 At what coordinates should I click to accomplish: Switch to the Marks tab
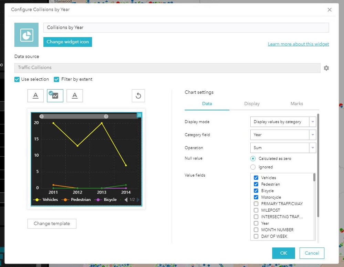tap(296, 103)
